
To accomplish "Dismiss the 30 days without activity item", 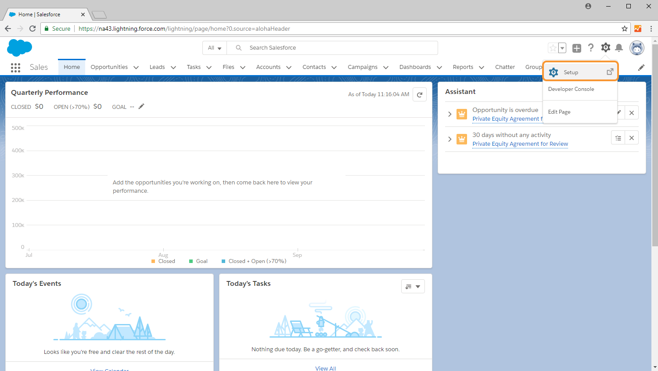I will point(631,138).
